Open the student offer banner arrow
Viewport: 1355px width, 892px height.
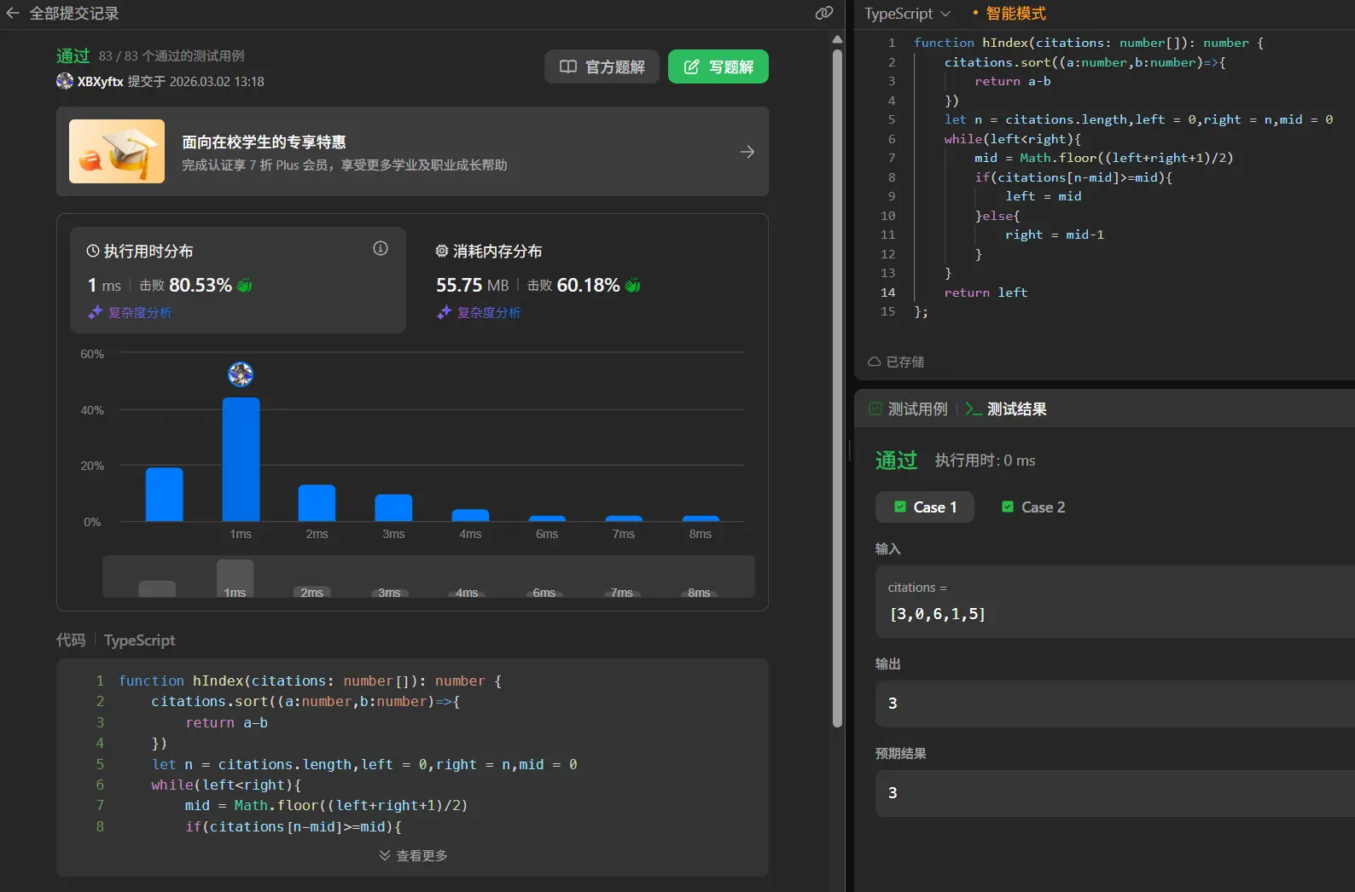747,152
